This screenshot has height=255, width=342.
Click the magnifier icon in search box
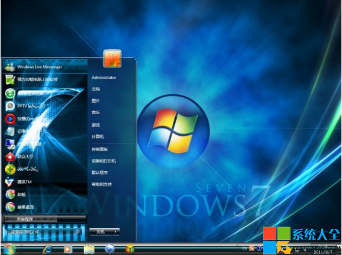pyautogui.click(x=77, y=232)
